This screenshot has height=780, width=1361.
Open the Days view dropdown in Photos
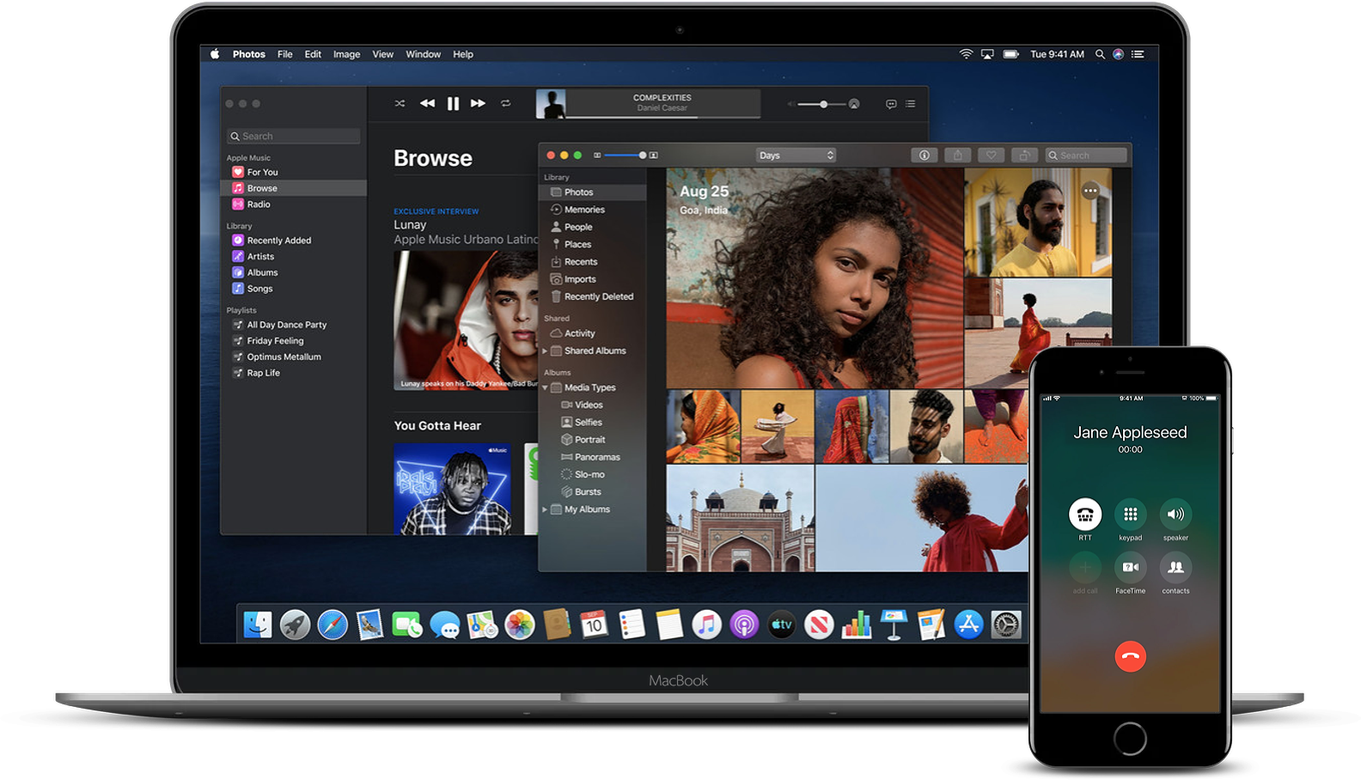(x=796, y=155)
